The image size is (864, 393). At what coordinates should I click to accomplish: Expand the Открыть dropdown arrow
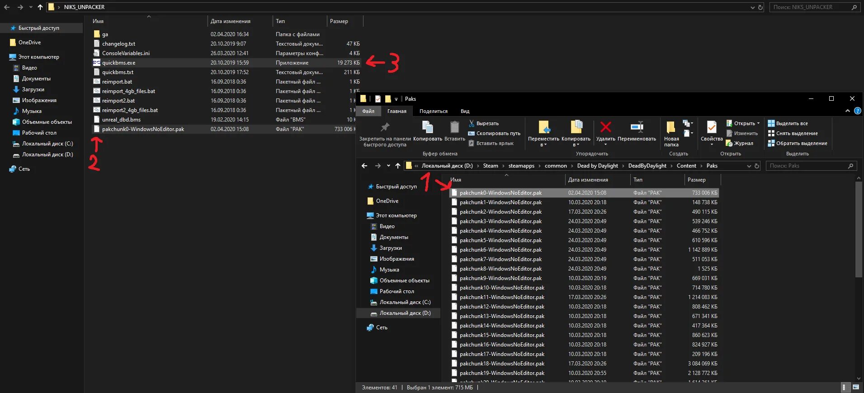pyautogui.click(x=758, y=123)
